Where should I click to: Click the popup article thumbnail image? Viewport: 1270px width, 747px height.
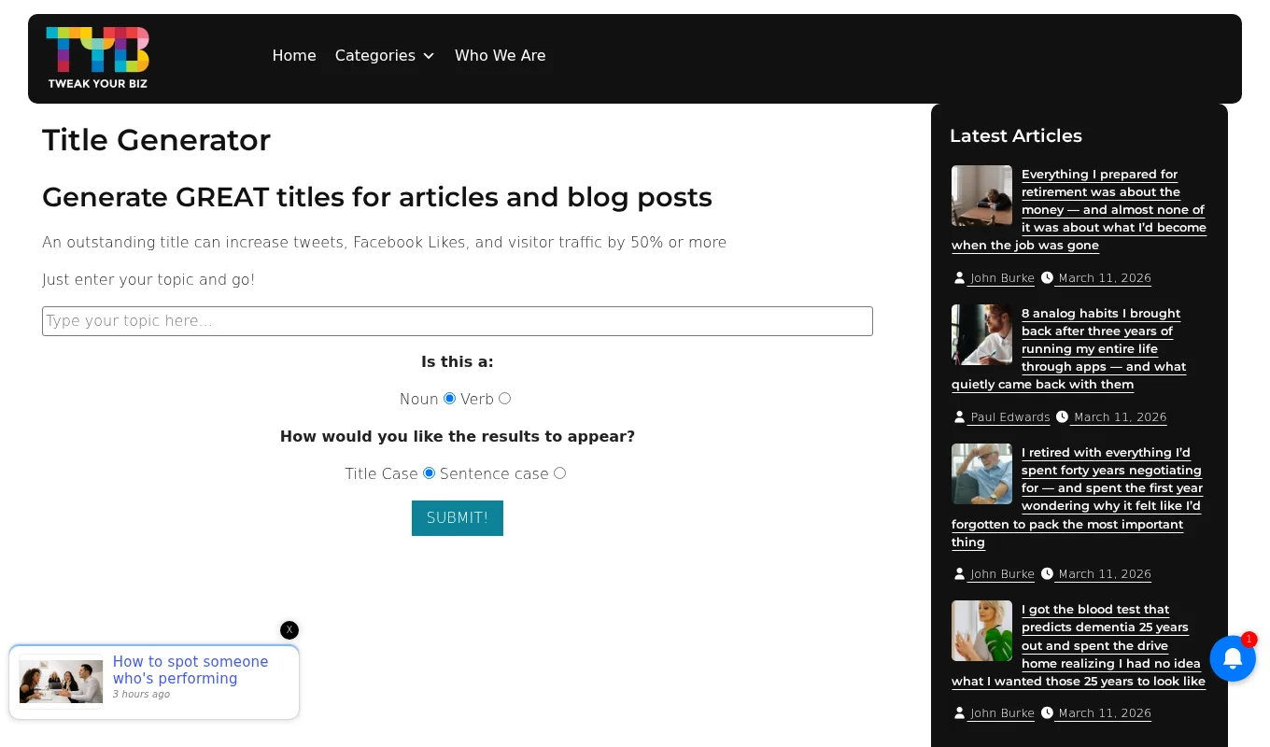pos(62,682)
